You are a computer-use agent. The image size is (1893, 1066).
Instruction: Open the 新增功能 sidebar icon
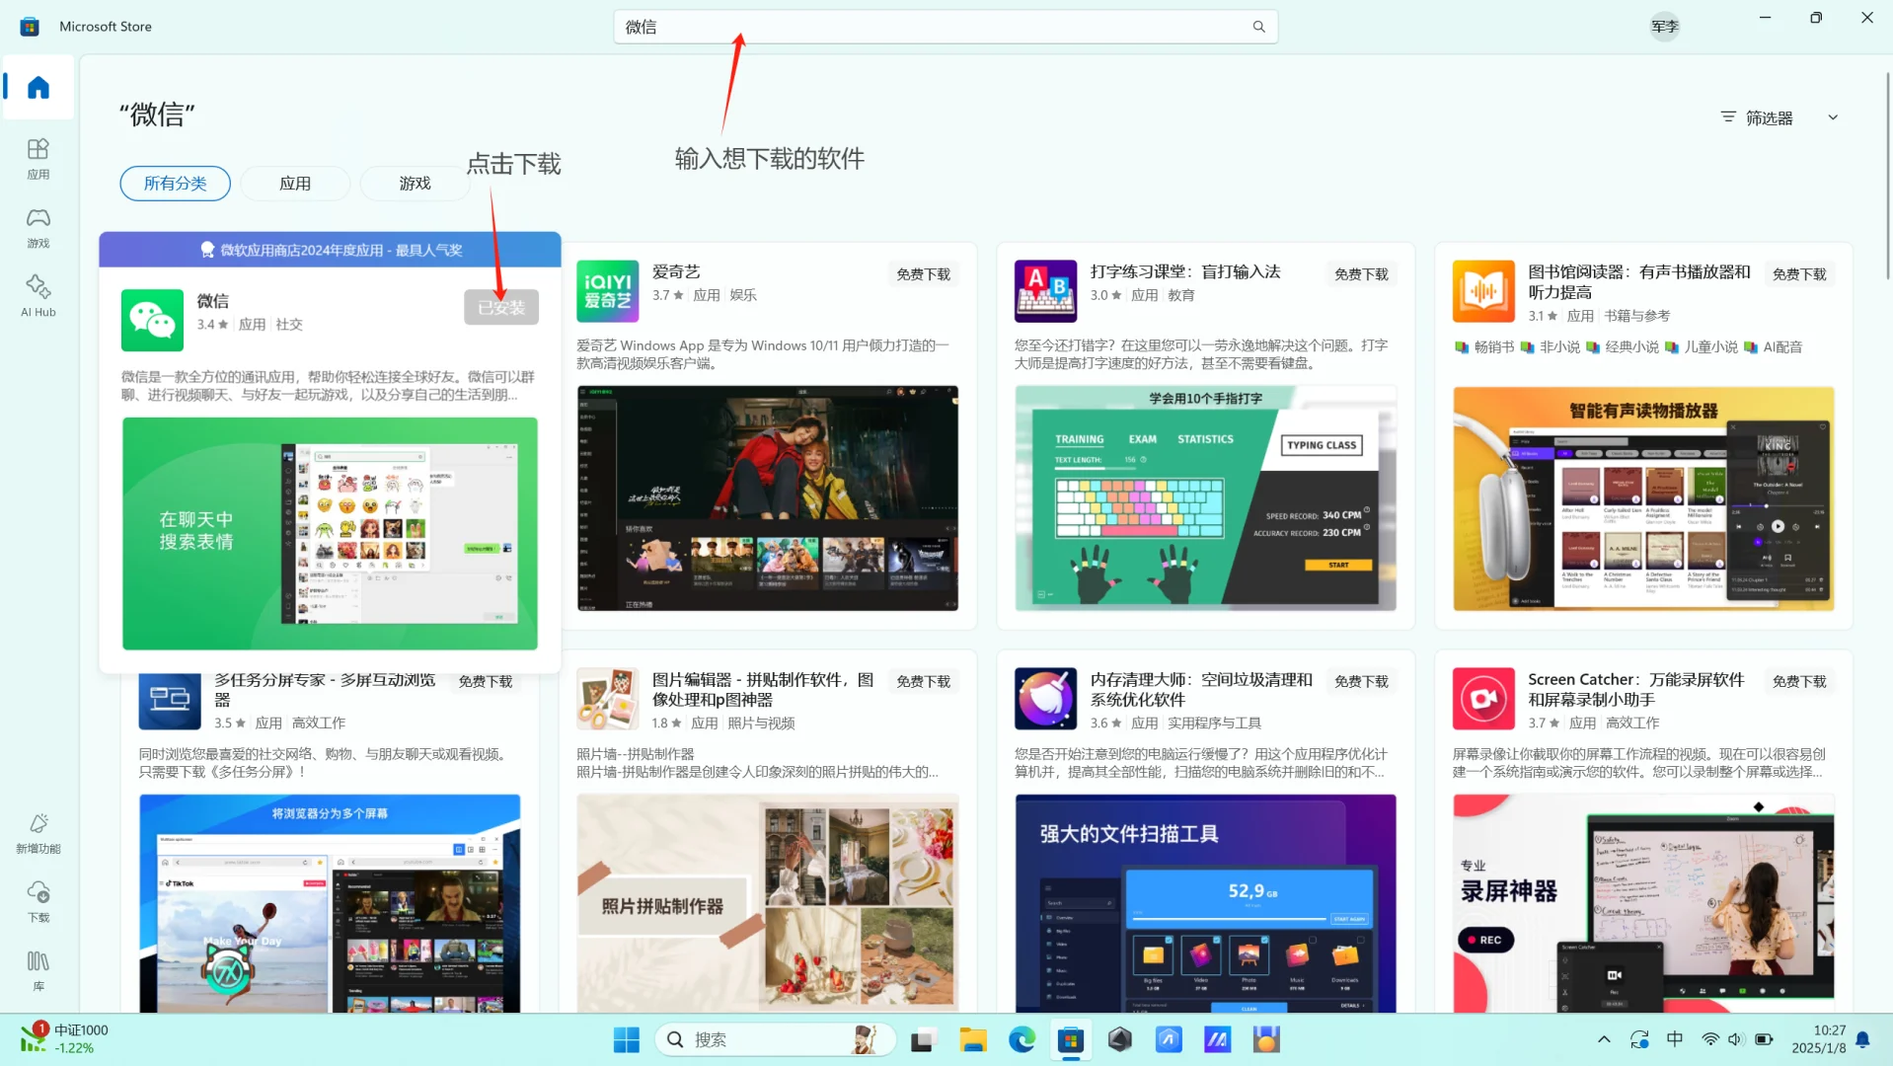point(38,832)
